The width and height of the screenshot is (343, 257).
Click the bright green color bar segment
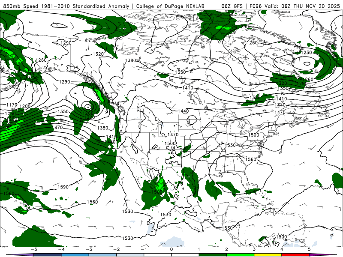(x=240, y=255)
